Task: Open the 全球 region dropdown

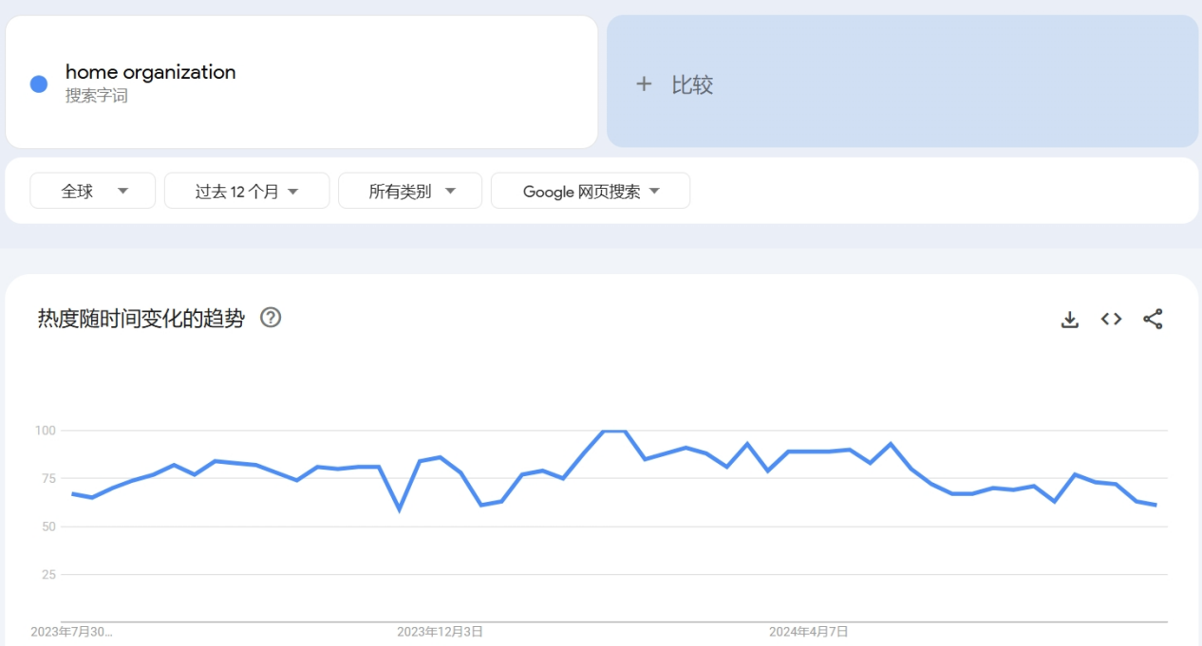Action: tap(92, 190)
